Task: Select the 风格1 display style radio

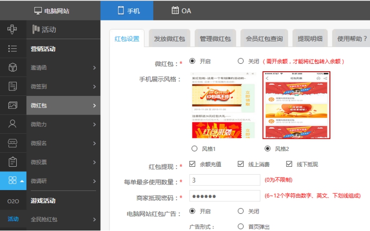Action: pos(194,149)
